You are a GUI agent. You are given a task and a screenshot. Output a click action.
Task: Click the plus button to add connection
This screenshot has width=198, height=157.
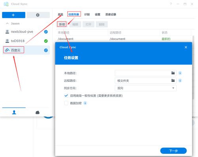point(13,15)
